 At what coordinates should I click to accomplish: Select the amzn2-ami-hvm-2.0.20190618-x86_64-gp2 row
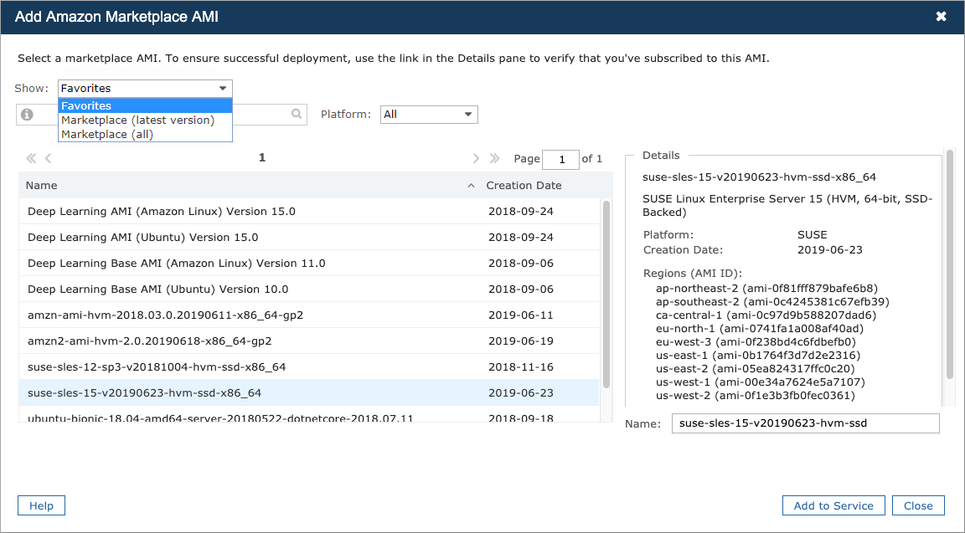click(x=309, y=341)
